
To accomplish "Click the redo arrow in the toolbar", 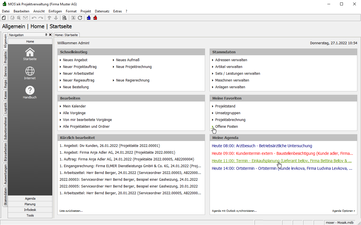I will tap(41, 18).
